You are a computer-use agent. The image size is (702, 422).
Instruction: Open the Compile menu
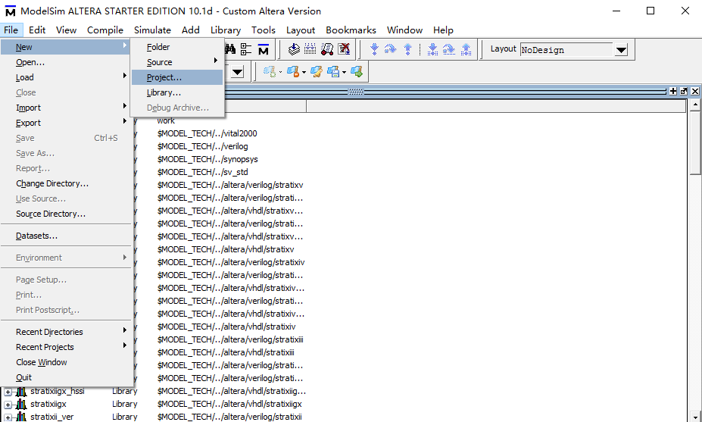coord(105,30)
